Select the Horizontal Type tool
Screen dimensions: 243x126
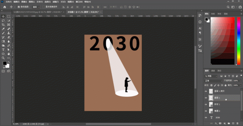click(3, 50)
